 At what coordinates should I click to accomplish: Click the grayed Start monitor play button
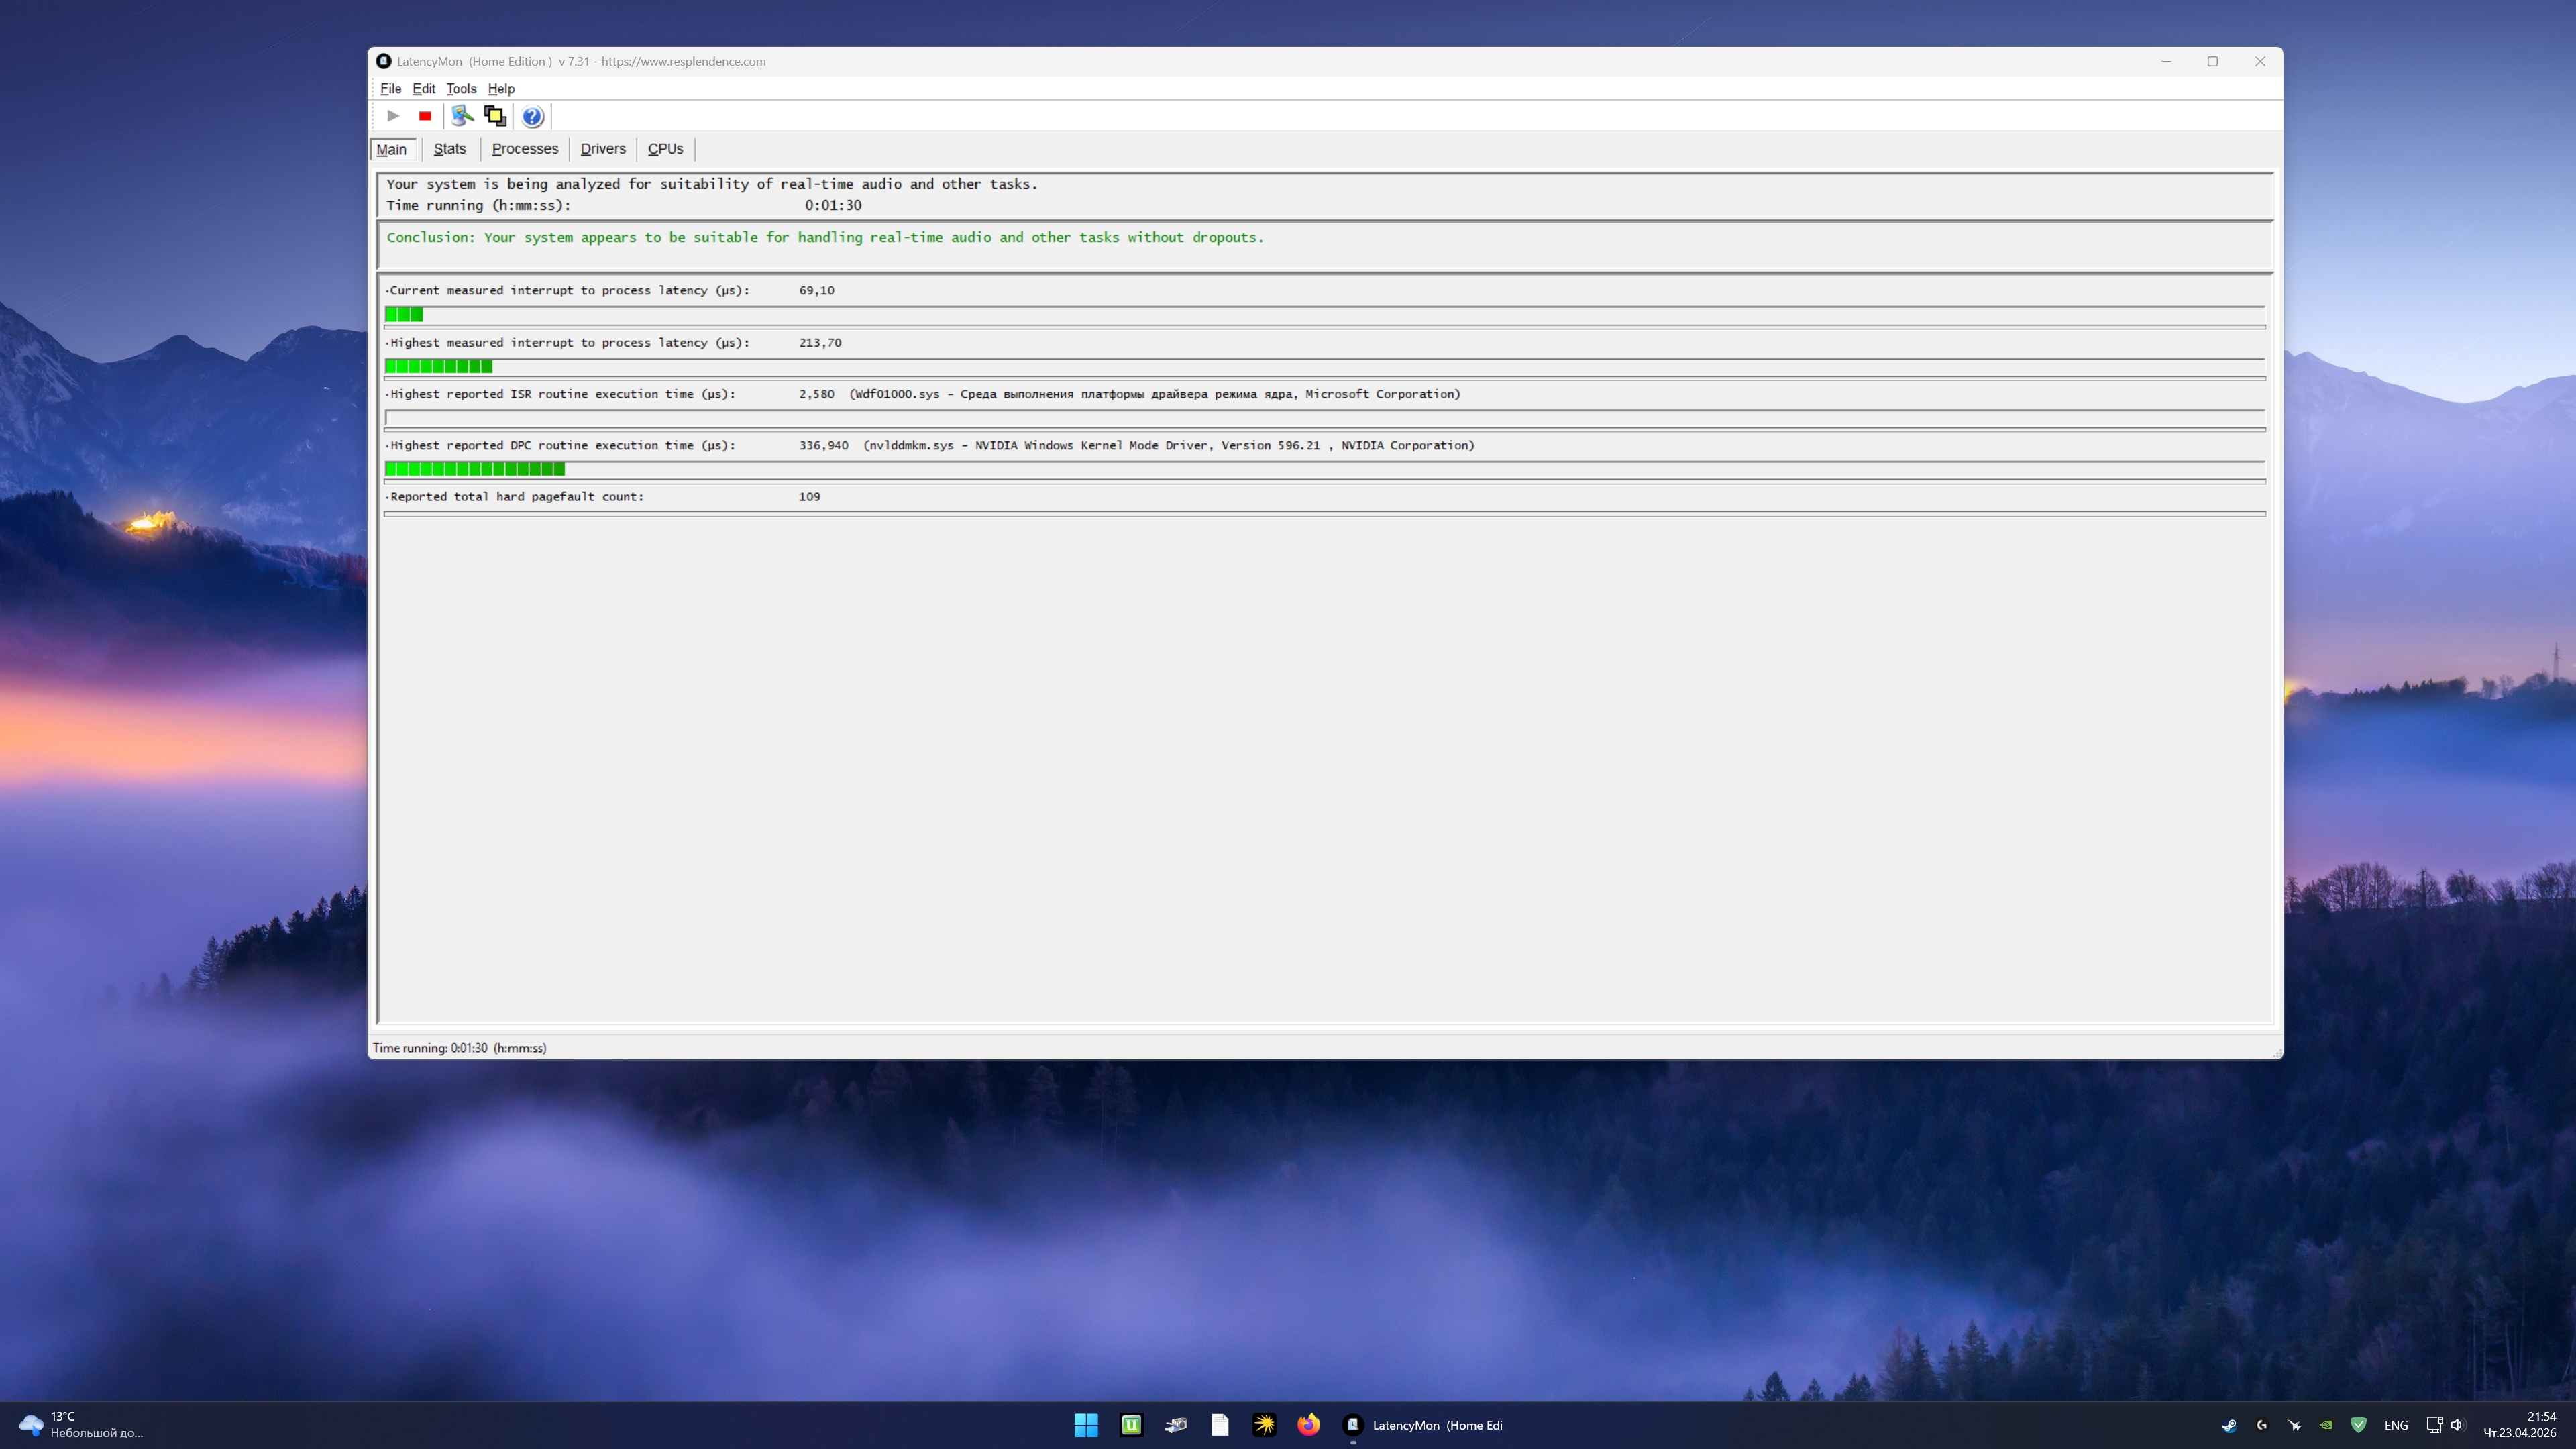(x=393, y=116)
